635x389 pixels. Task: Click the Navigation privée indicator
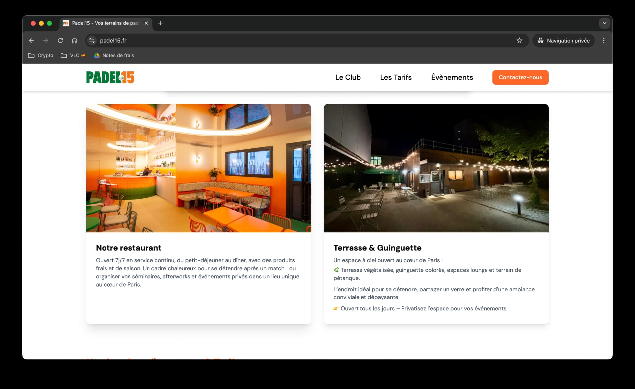(x=564, y=41)
